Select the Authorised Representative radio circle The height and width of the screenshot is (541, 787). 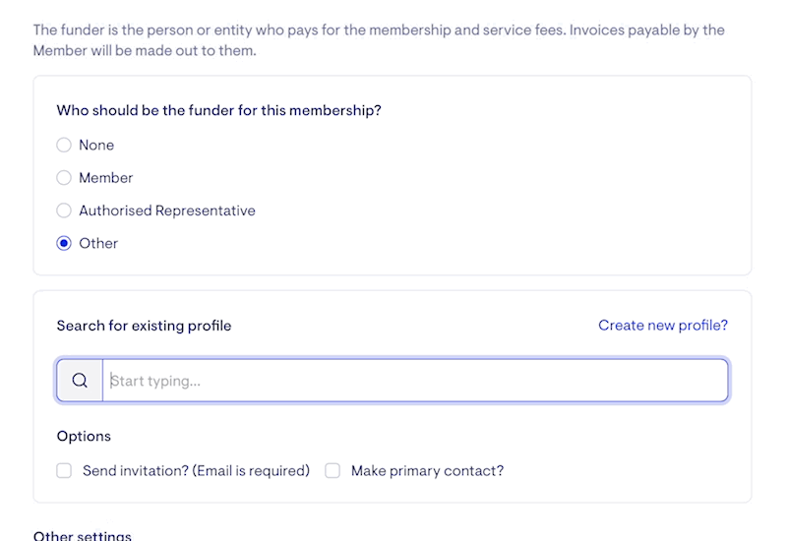(x=64, y=210)
